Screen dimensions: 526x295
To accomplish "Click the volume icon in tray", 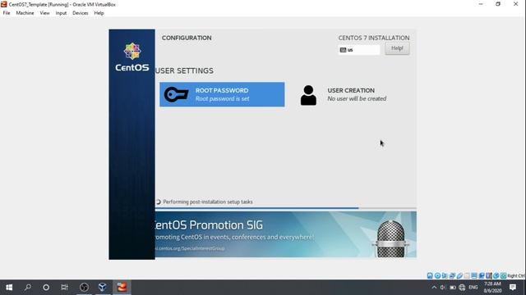I will pos(443,288).
